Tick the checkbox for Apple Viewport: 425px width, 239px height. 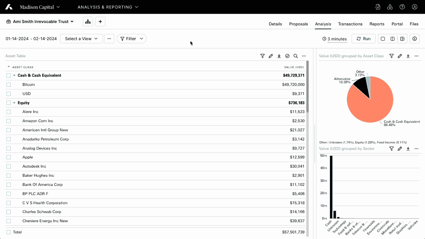coord(9,157)
